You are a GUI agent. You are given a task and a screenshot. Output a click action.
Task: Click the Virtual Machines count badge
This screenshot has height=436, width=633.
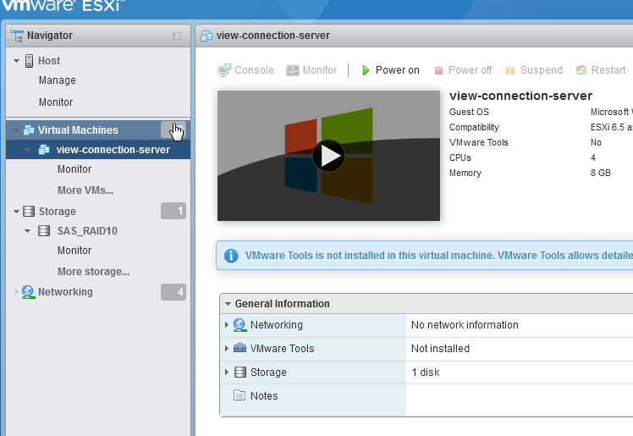[173, 130]
